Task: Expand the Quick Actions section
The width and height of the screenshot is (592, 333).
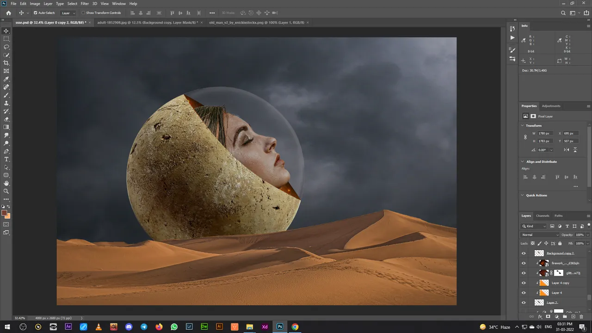Action: [x=523, y=195]
